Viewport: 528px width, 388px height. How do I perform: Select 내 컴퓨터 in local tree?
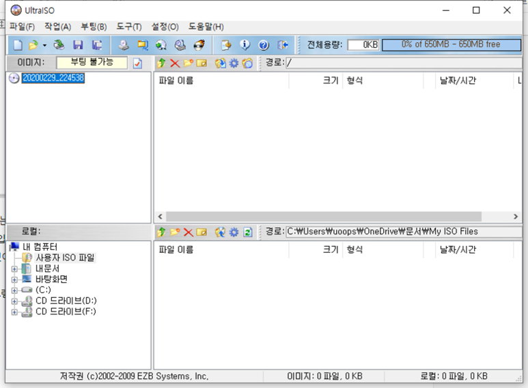pos(40,247)
